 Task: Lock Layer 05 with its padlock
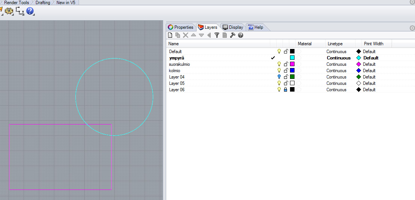pos(286,83)
